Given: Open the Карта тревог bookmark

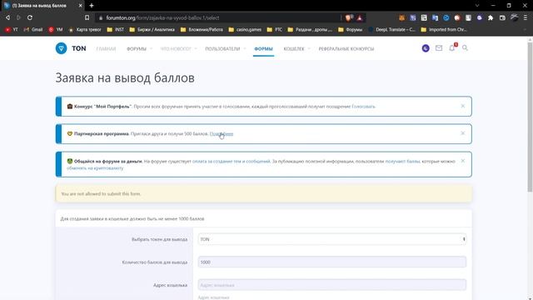Looking at the screenshot, I should pos(85,30).
